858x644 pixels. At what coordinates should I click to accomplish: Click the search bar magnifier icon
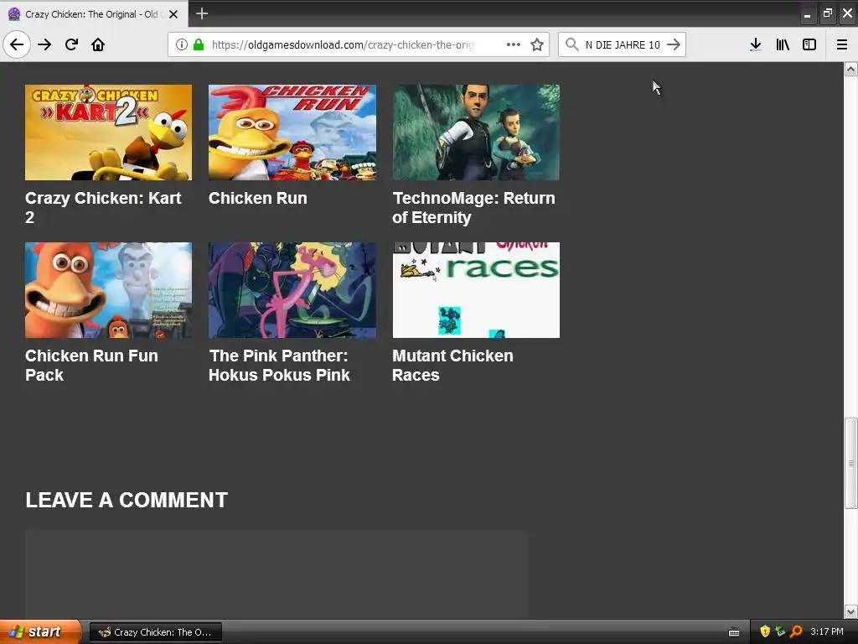tap(571, 45)
